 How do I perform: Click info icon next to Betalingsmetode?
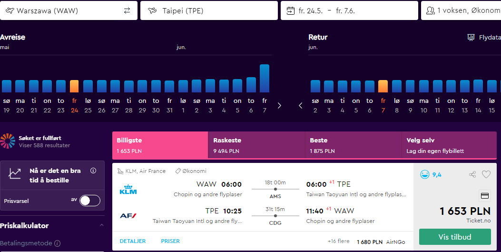(x=57, y=243)
